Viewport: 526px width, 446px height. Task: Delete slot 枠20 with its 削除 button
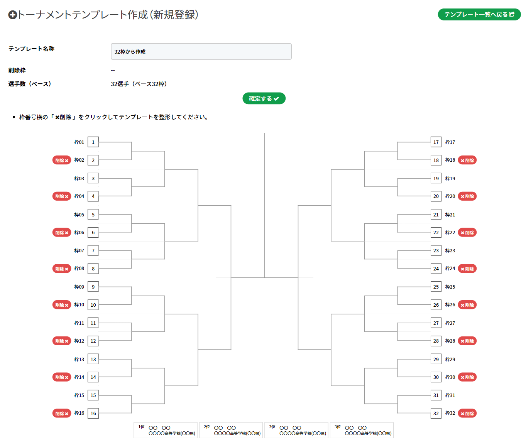point(467,196)
